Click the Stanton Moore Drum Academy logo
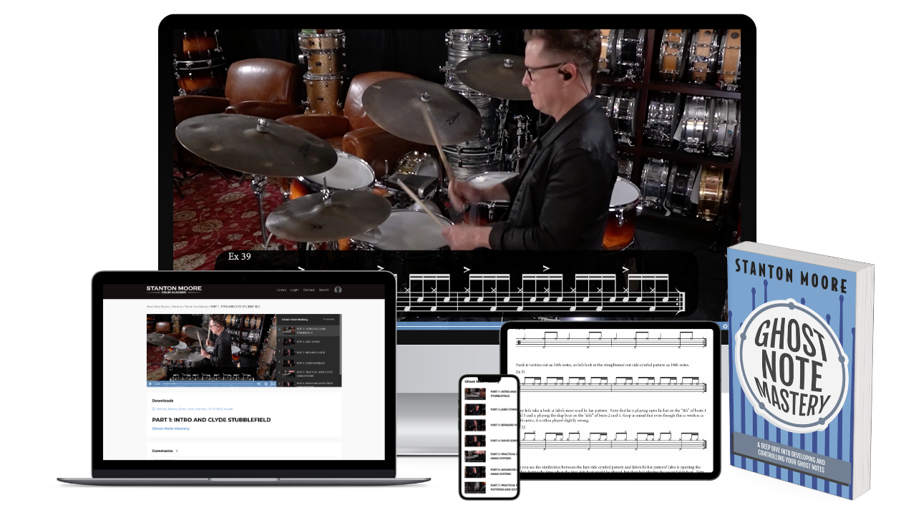 (174, 290)
